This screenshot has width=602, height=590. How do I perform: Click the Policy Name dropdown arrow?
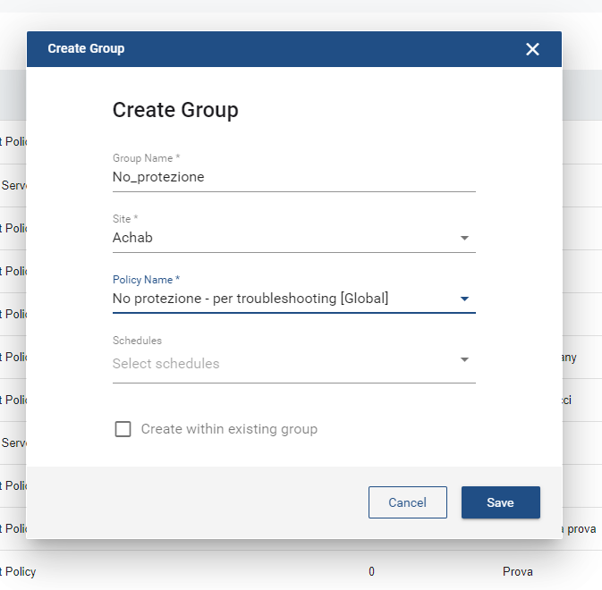click(464, 299)
